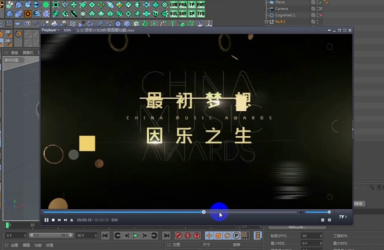Select the Camera object in object manager

click(x=281, y=9)
